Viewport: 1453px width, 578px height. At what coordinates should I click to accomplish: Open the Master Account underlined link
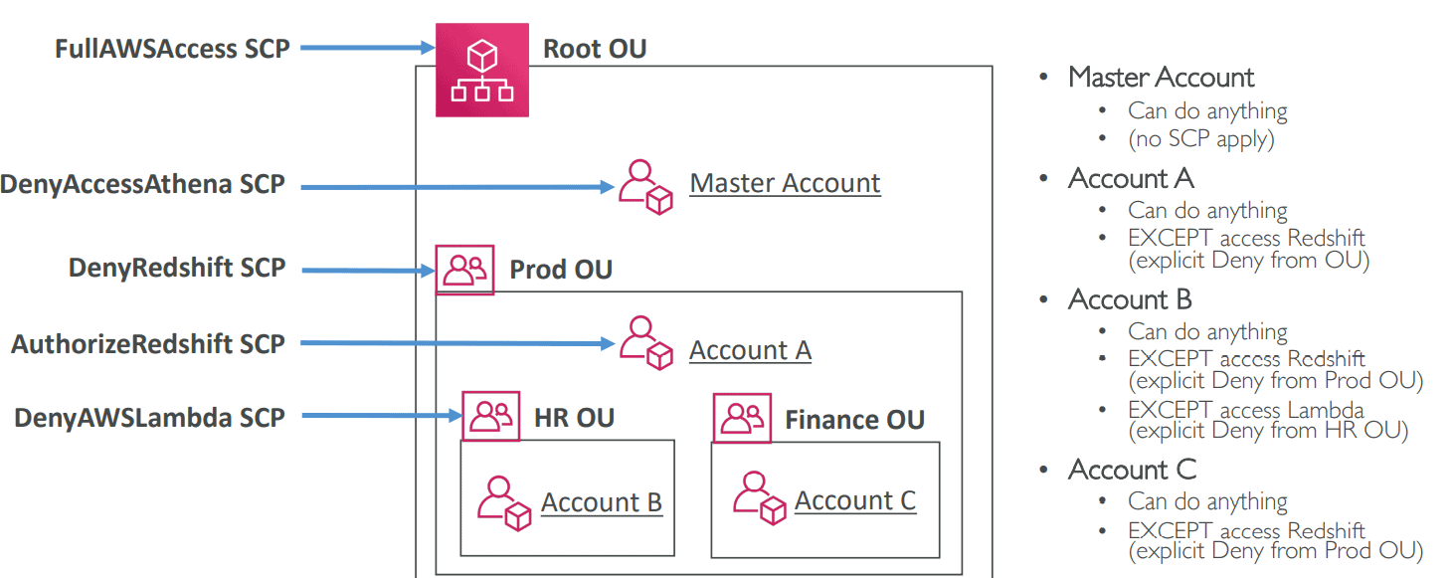coord(785,183)
